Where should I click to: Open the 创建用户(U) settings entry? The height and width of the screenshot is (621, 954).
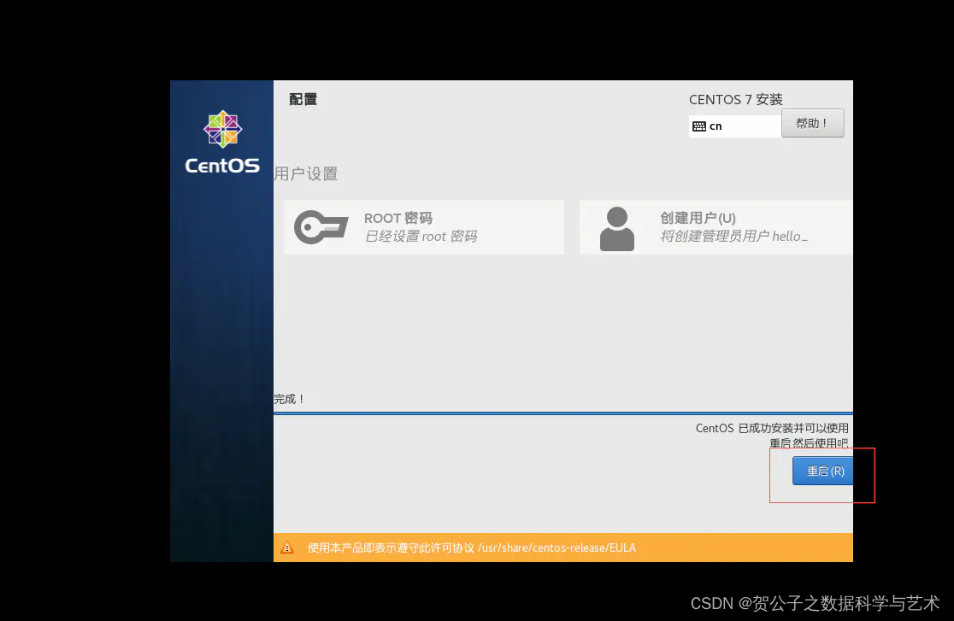click(x=716, y=227)
